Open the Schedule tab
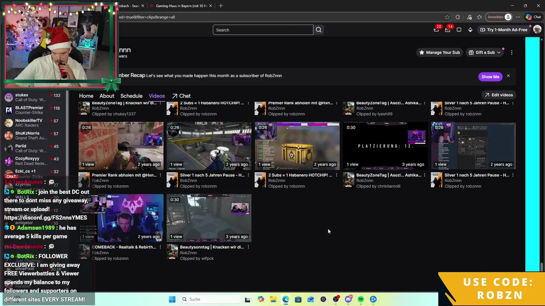The image size is (545, 306). [x=131, y=96]
